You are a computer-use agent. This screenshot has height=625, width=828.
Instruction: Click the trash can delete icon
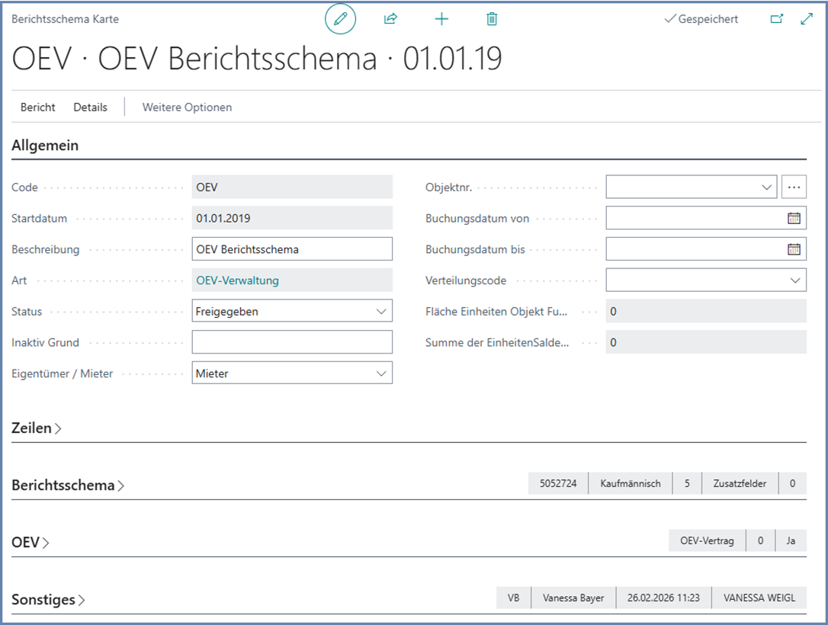click(x=492, y=19)
